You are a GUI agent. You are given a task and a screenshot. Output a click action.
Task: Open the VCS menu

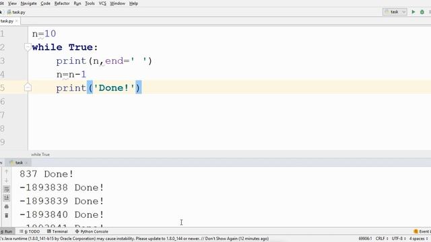point(102,3)
